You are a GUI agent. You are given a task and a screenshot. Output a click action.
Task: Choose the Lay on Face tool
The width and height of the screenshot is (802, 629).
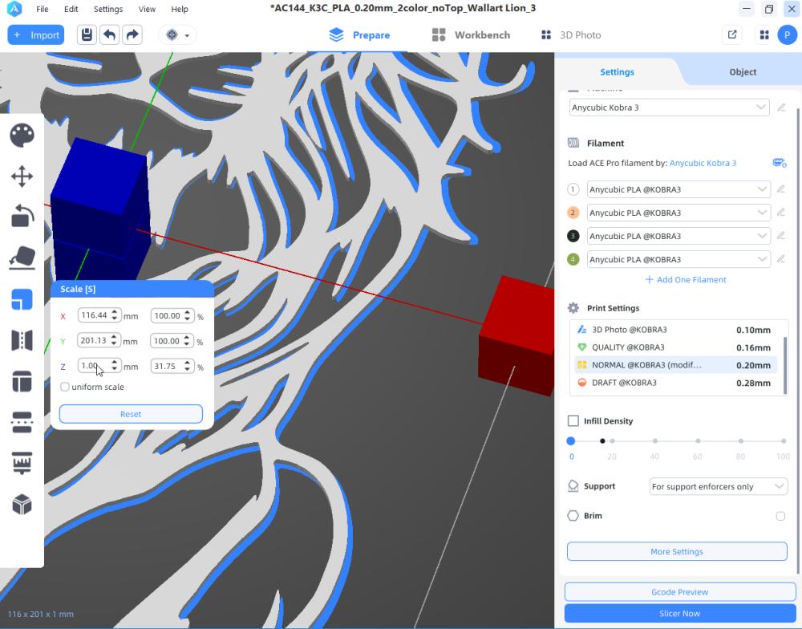(x=22, y=258)
